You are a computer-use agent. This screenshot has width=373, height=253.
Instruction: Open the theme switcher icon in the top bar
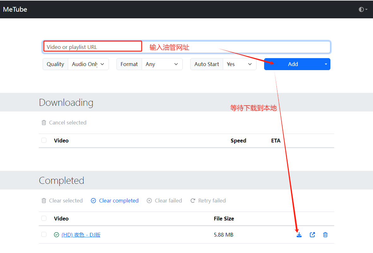tap(363, 9)
